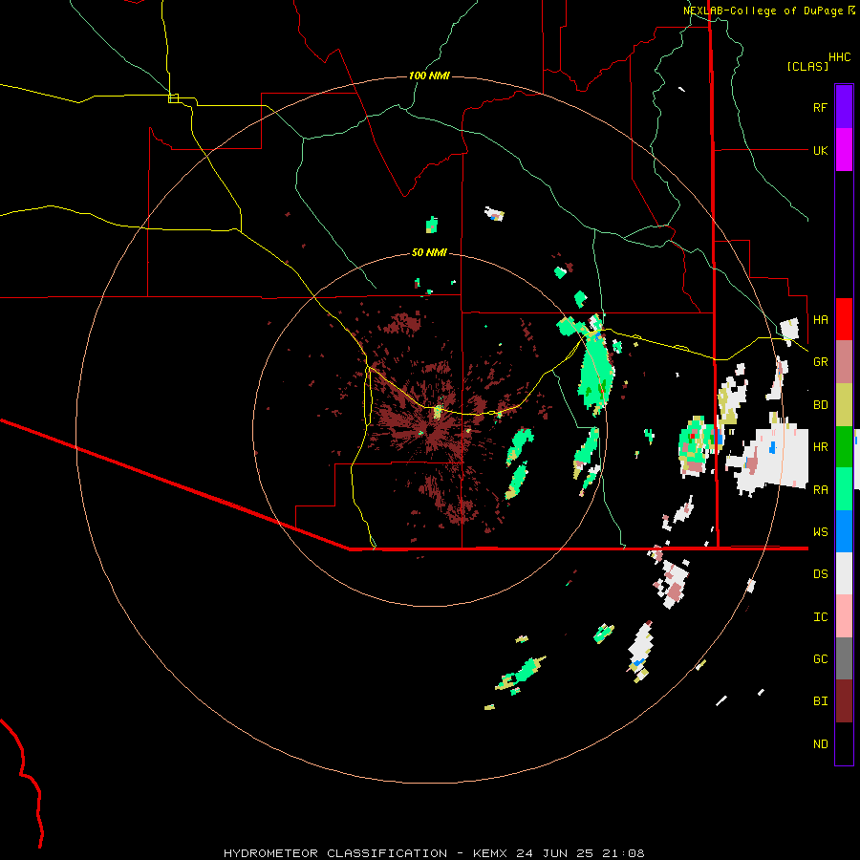Click the ND black legend swatch
The height and width of the screenshot is (860, 860).
[x=844, y=743]
